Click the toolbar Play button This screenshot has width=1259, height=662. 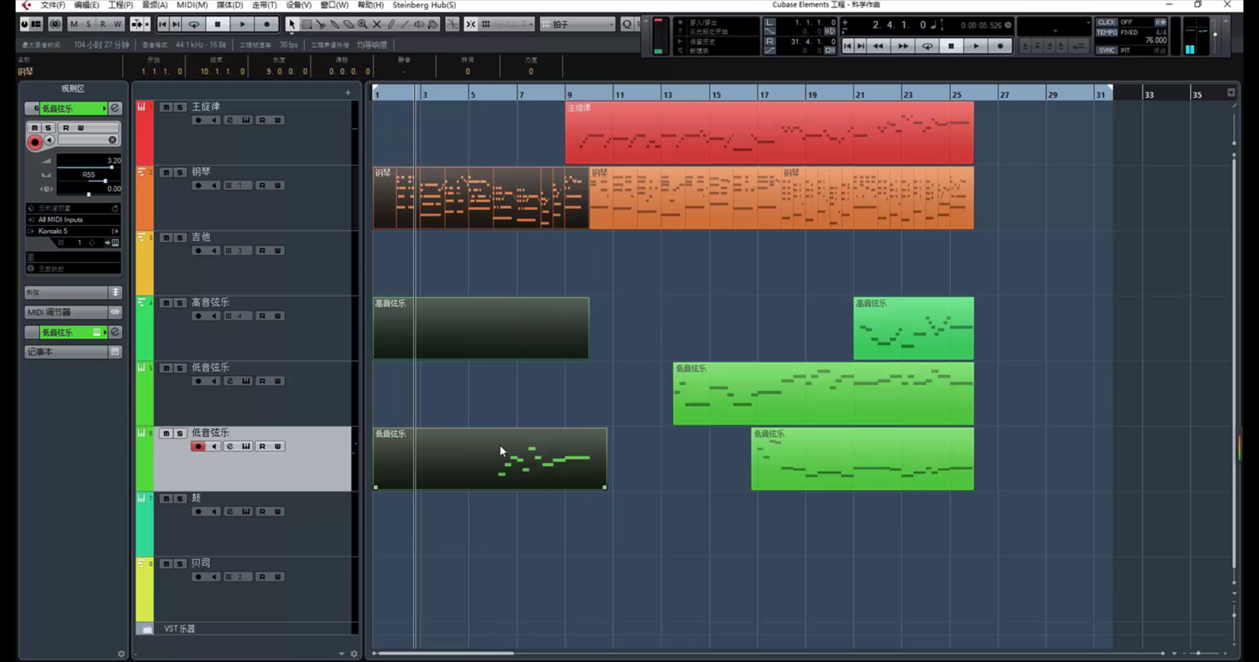click(x=242, y=24)
